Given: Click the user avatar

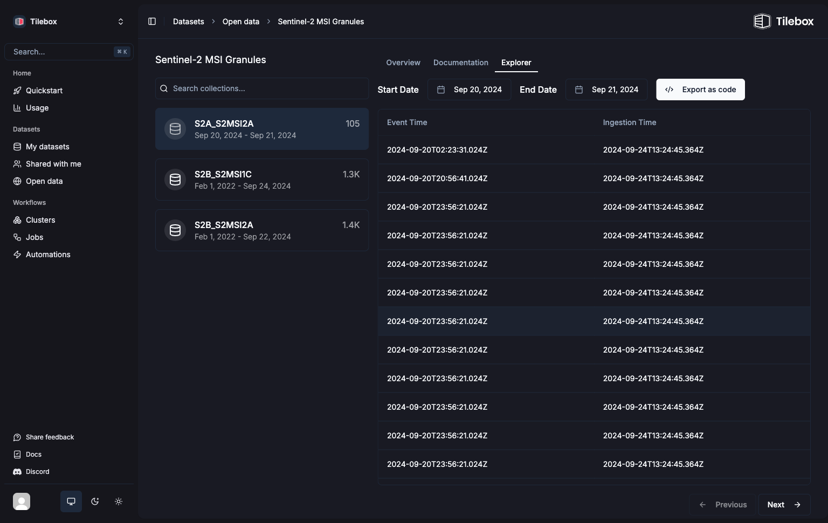Looking at the screenshot, I should [x=22, y=501].
